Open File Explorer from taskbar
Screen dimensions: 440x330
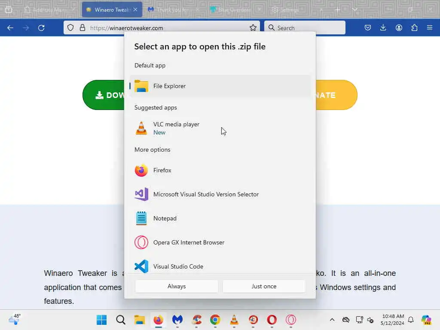(140, 320)
